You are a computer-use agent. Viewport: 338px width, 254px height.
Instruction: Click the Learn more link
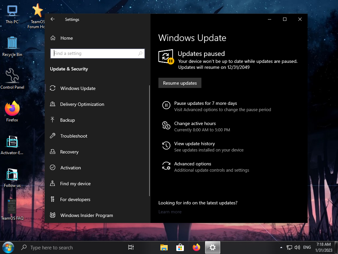[x=170, y=212]
